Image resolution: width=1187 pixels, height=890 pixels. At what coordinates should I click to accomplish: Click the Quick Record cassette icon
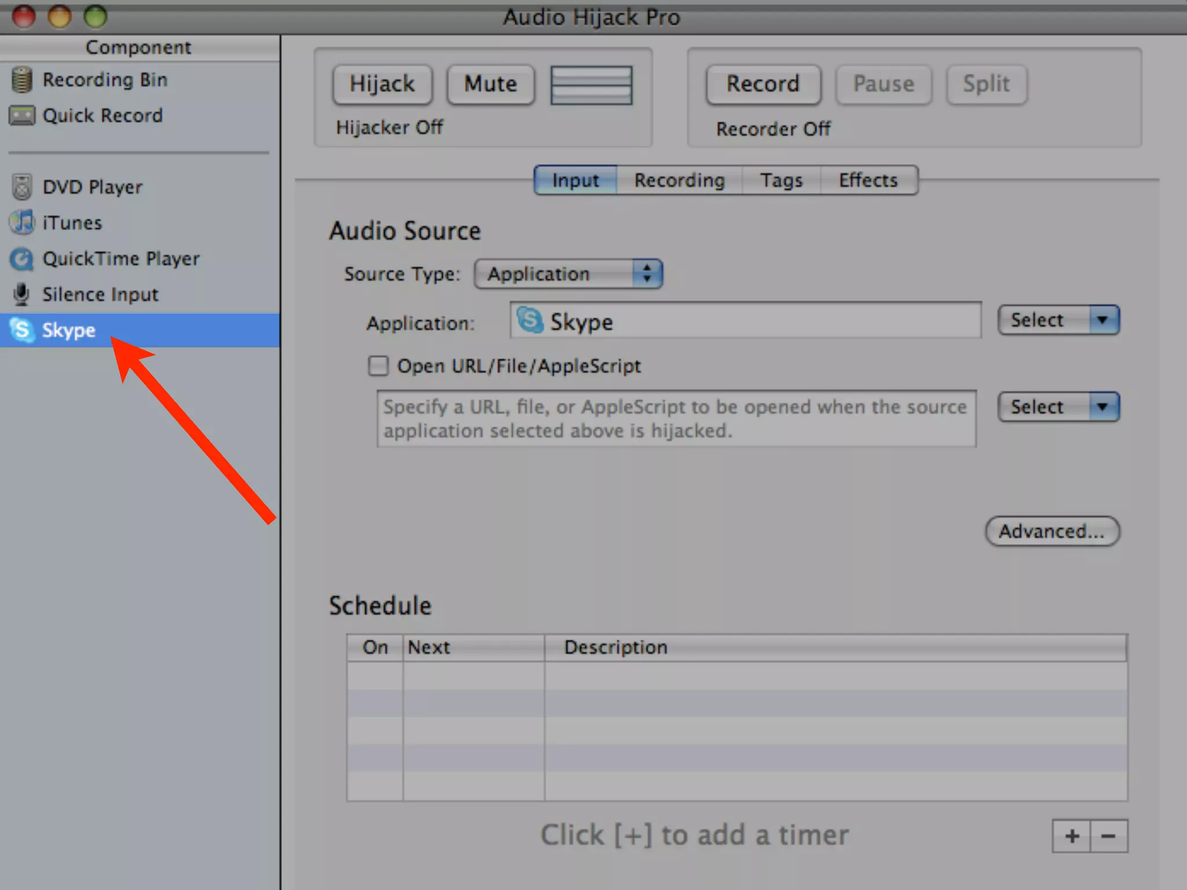click(x=22, y=116)
